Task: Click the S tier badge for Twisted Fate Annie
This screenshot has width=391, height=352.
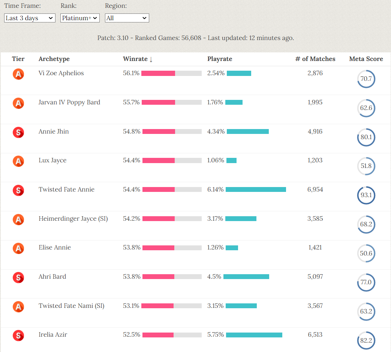Action: (x=18, y=190)
